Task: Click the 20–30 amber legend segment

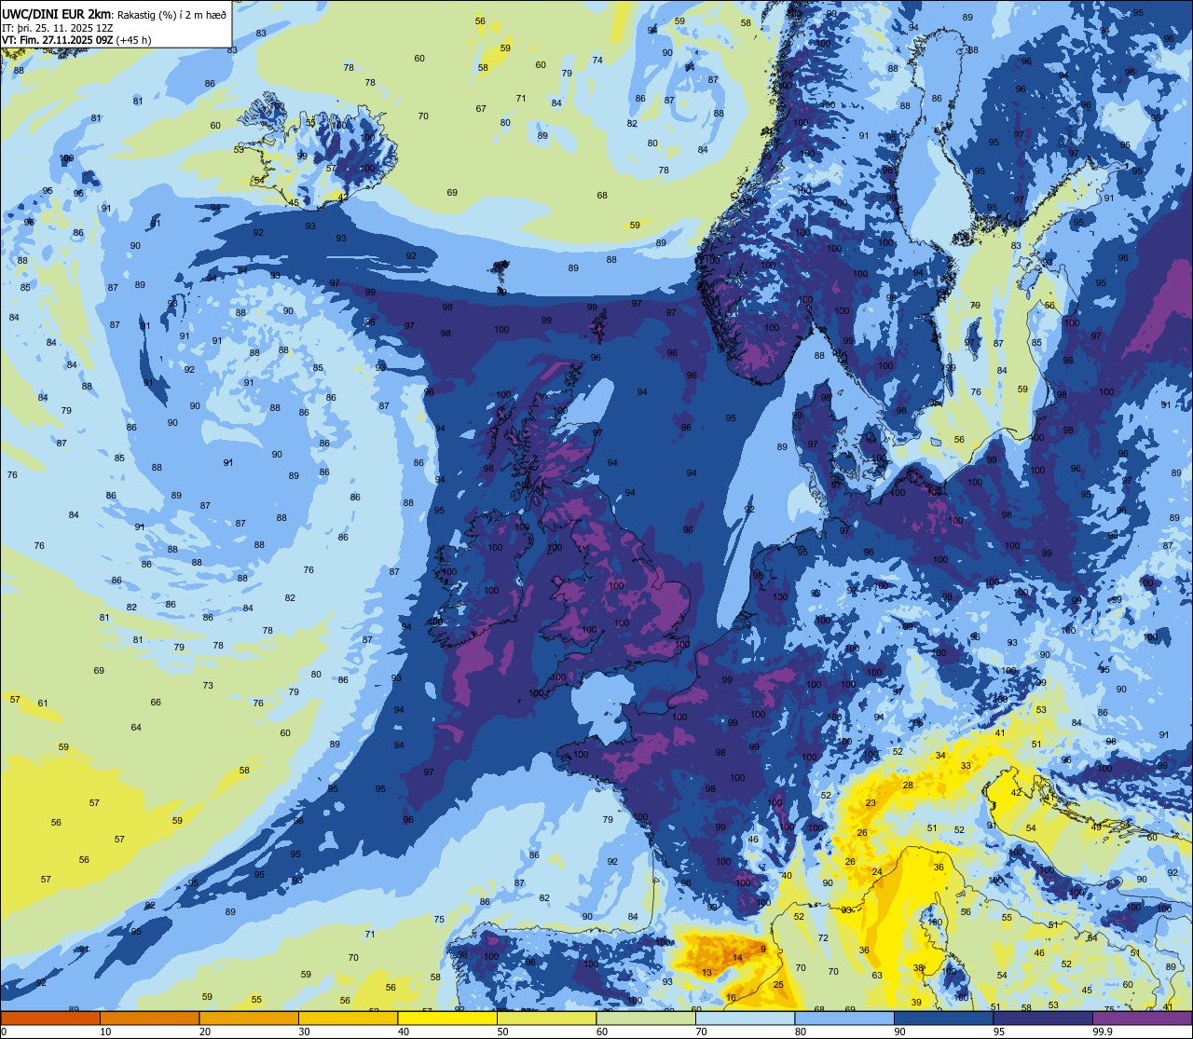Action: click(x=249, y=1018)
